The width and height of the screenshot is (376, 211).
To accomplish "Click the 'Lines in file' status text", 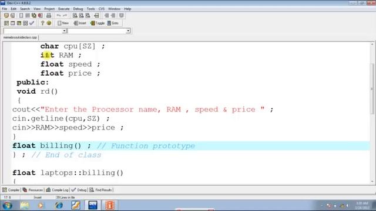I will (x=65, y=198).
